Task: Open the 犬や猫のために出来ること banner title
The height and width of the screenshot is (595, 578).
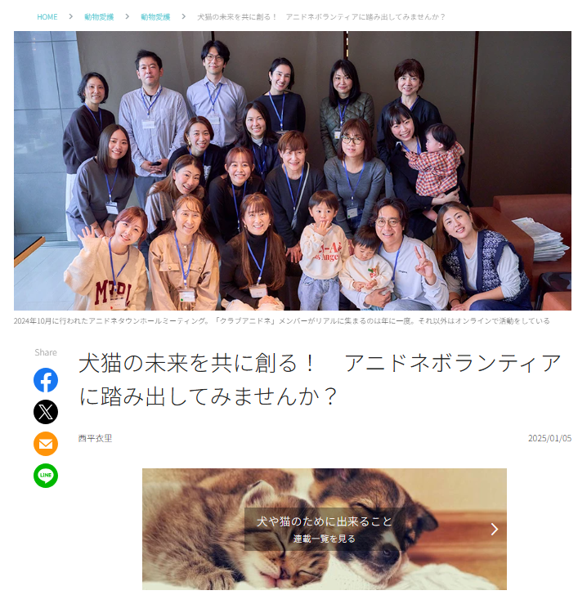Action: pyautogui.click(x=324, y=521)
